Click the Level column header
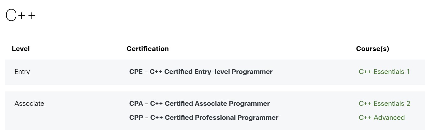The height and width of the screenshot is (130, 425). coord(21,49)
